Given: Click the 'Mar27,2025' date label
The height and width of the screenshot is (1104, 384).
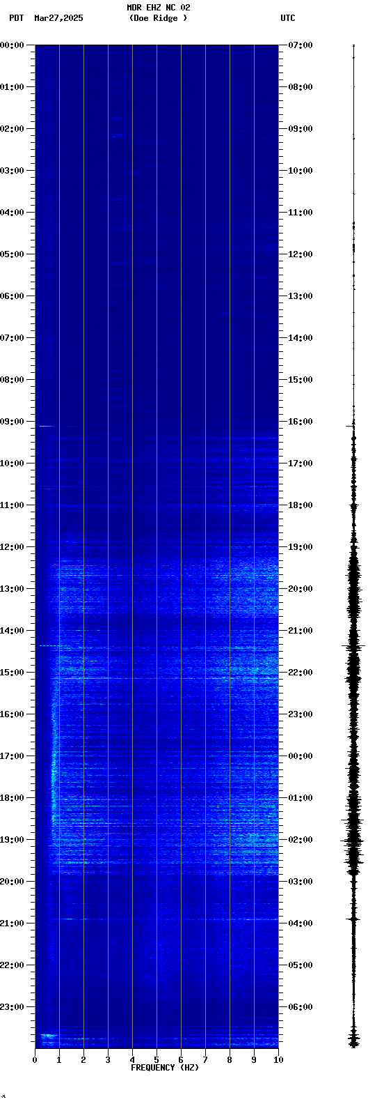Looking at the screenshot, I should pos(58,18).
